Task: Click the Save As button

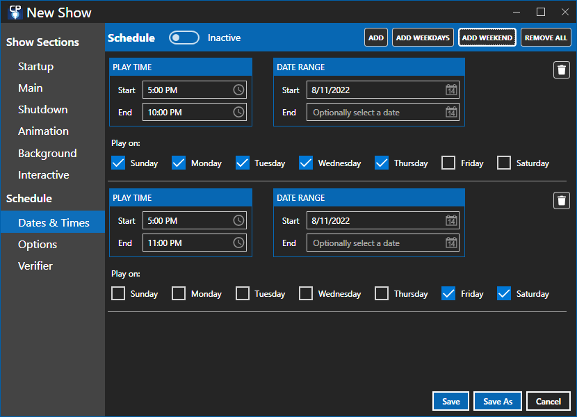Action: (498, 401)
